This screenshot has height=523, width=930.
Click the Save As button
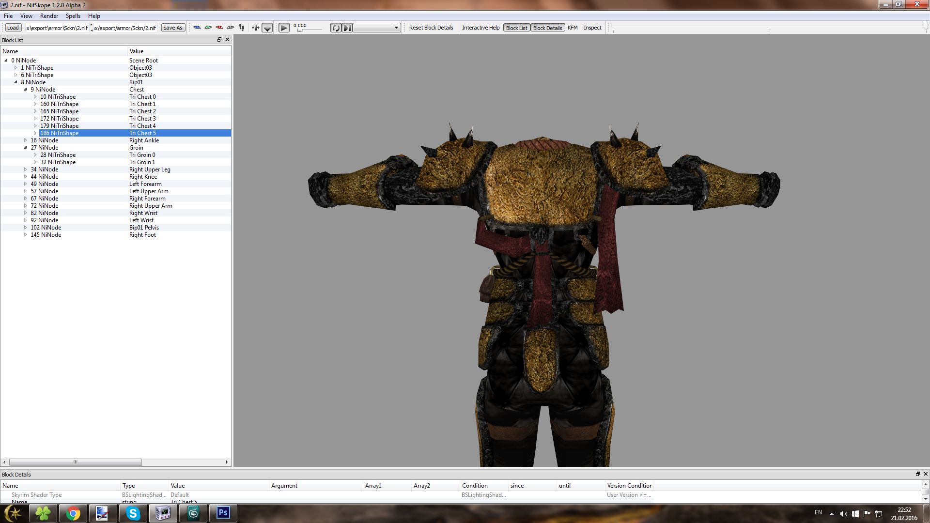click(x=173, y=28)
